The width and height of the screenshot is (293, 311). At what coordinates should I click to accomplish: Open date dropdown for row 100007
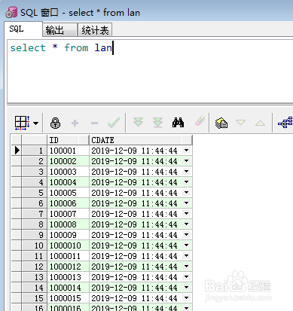pyautogui.click(x=186, y=214)
